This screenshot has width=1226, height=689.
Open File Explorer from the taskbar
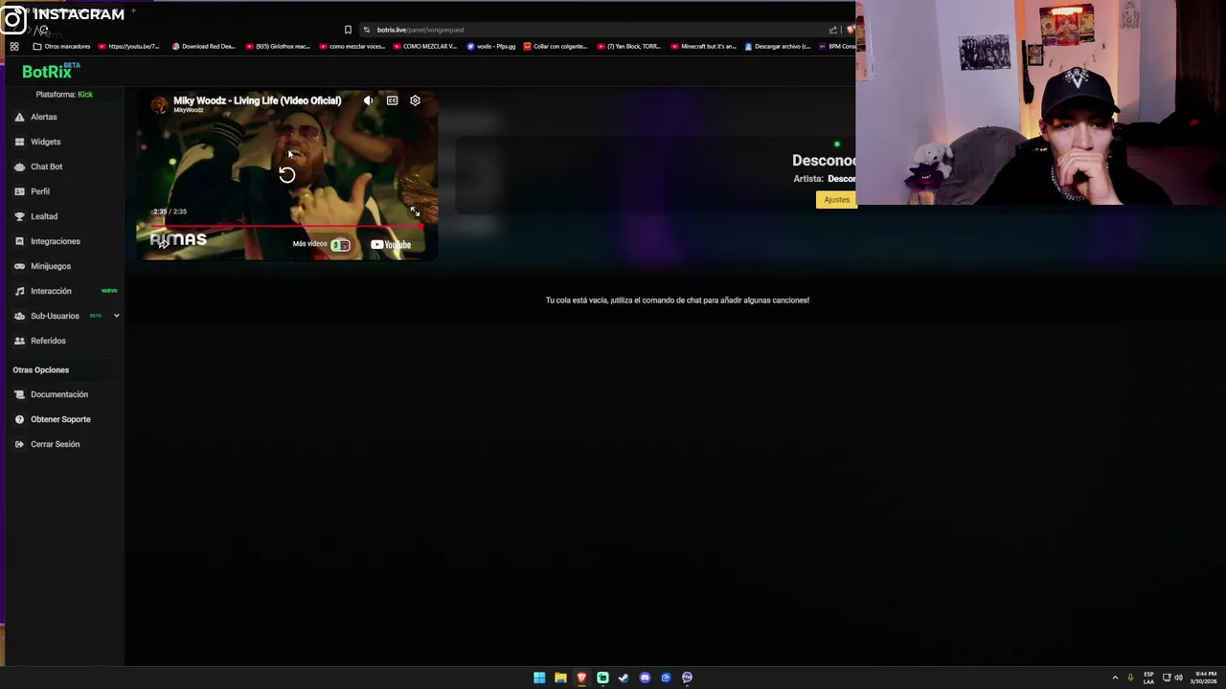coord(560,678)
